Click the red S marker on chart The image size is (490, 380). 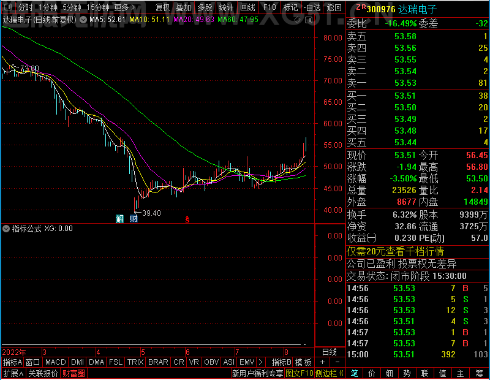[x=187, y=219]
